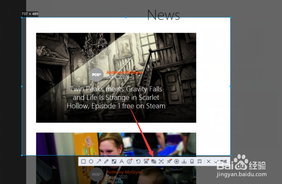
Task: Select the text annotation tool
Action: click(x=122, y=162)
